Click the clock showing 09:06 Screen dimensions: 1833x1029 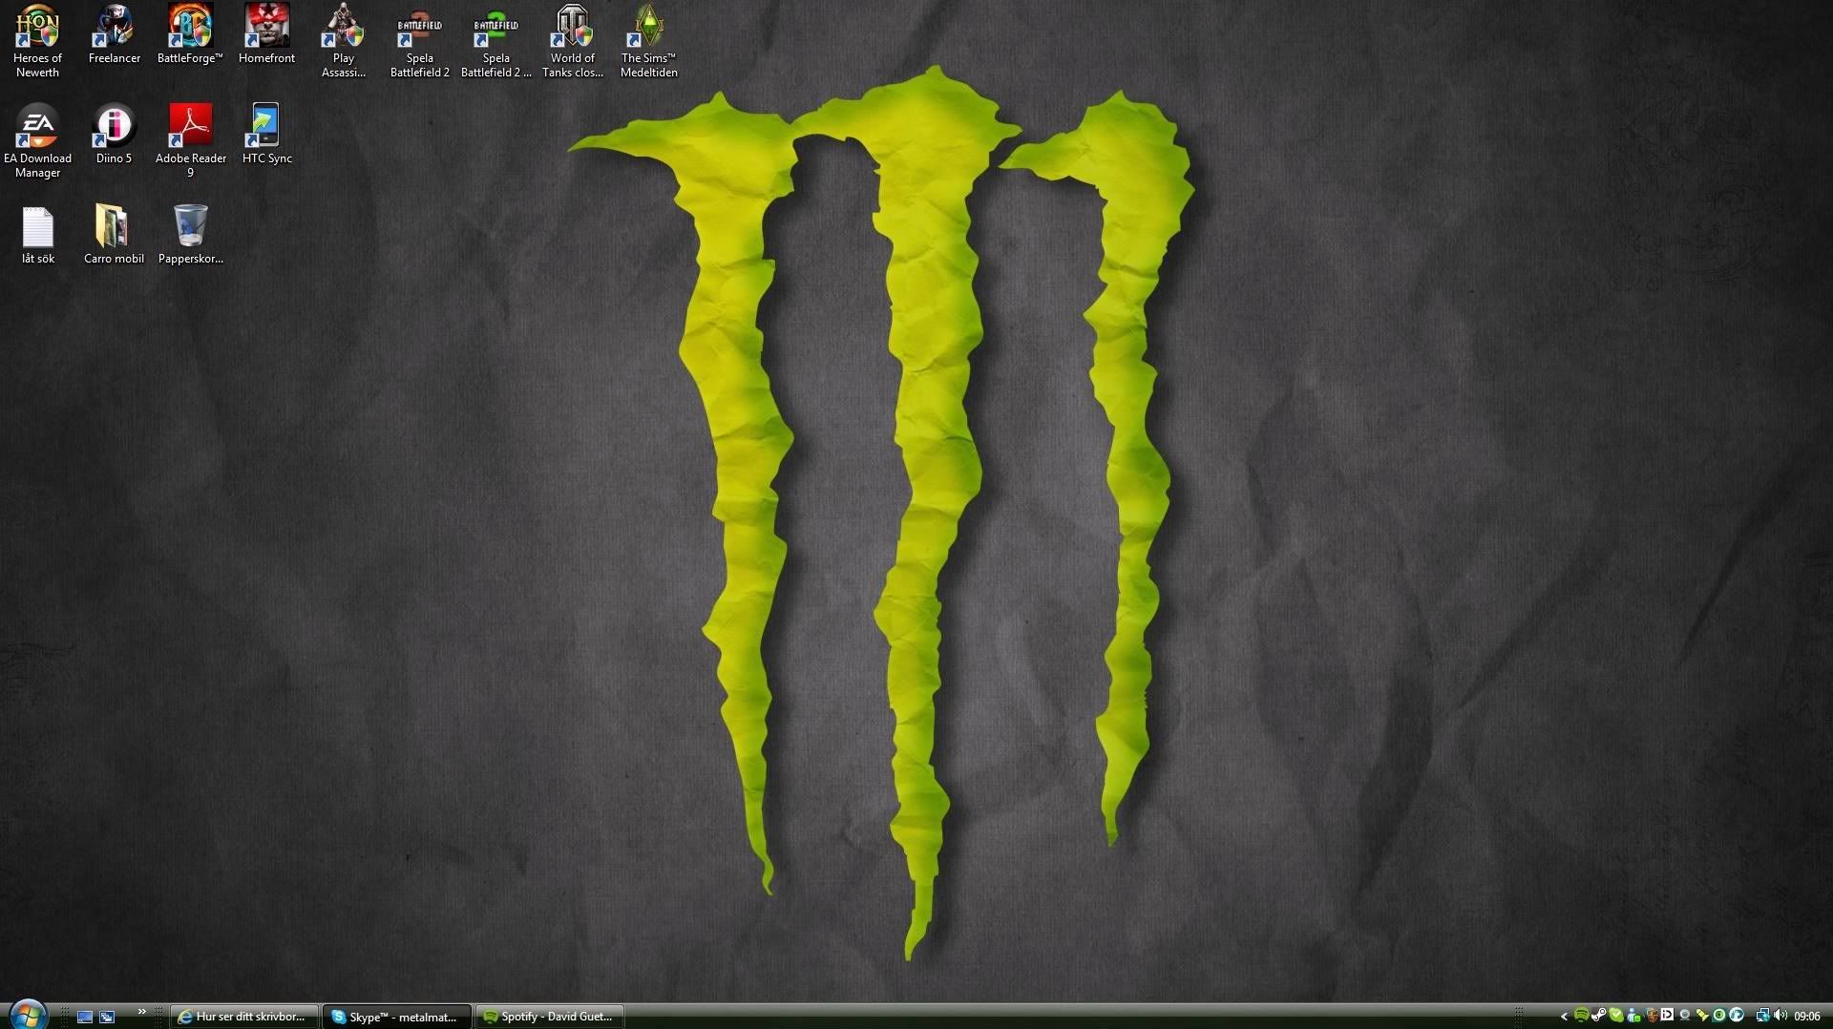click(x=1807, y=1017)
